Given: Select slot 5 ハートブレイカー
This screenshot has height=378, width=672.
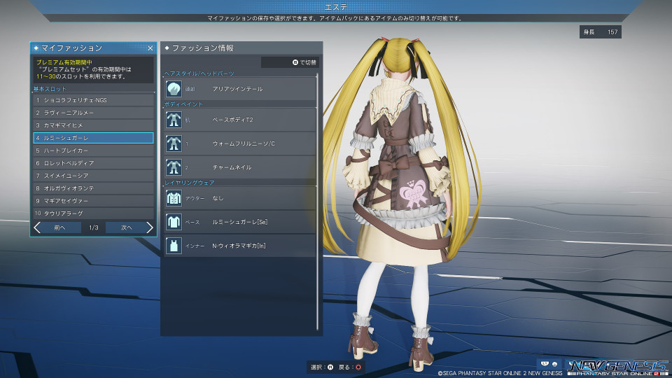Looking at the screenshot, I should click(93, 150).
